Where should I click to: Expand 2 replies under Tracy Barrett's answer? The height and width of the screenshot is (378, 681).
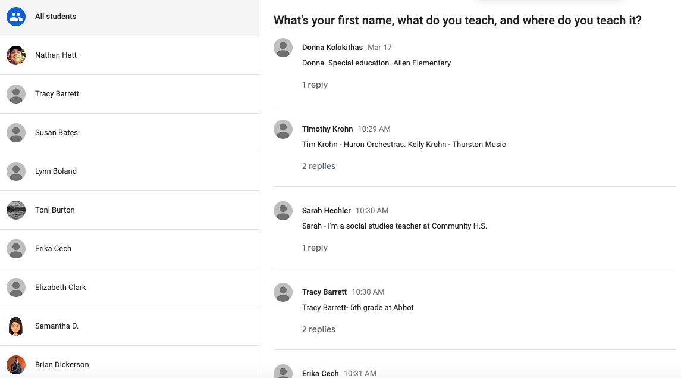pos(319,329)
